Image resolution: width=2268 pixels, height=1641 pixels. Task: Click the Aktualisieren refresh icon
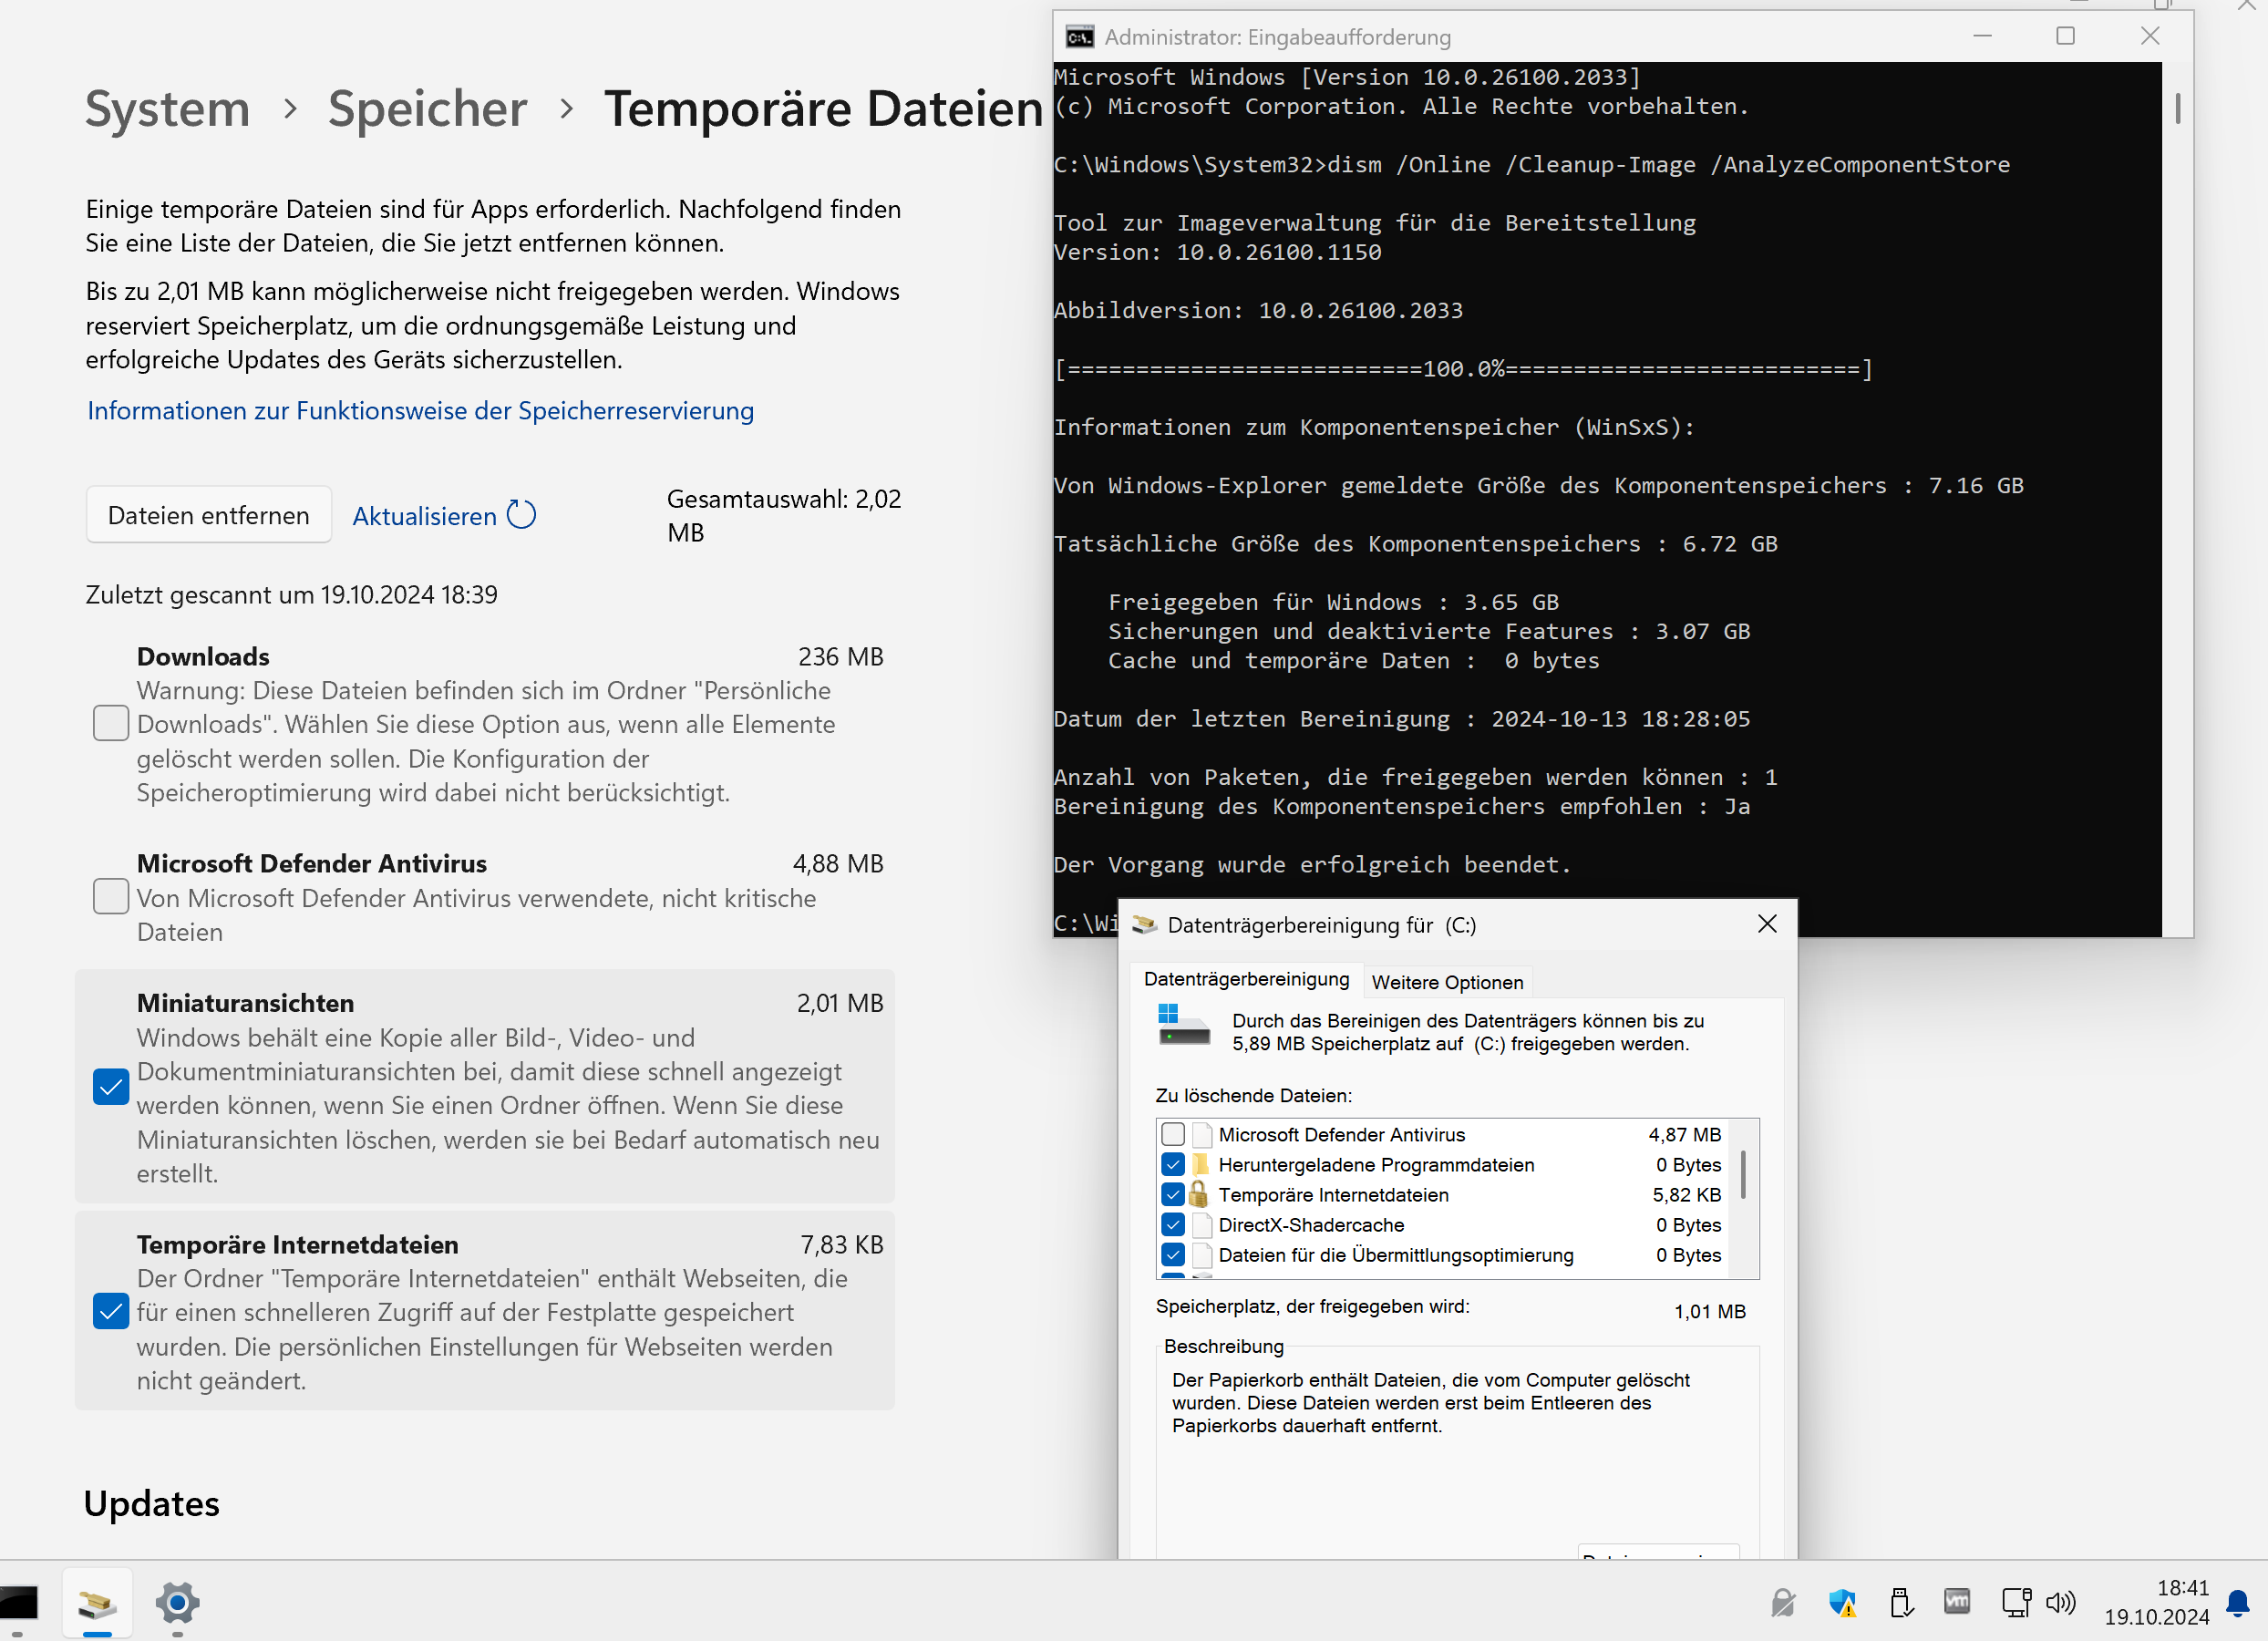point(521,515)
